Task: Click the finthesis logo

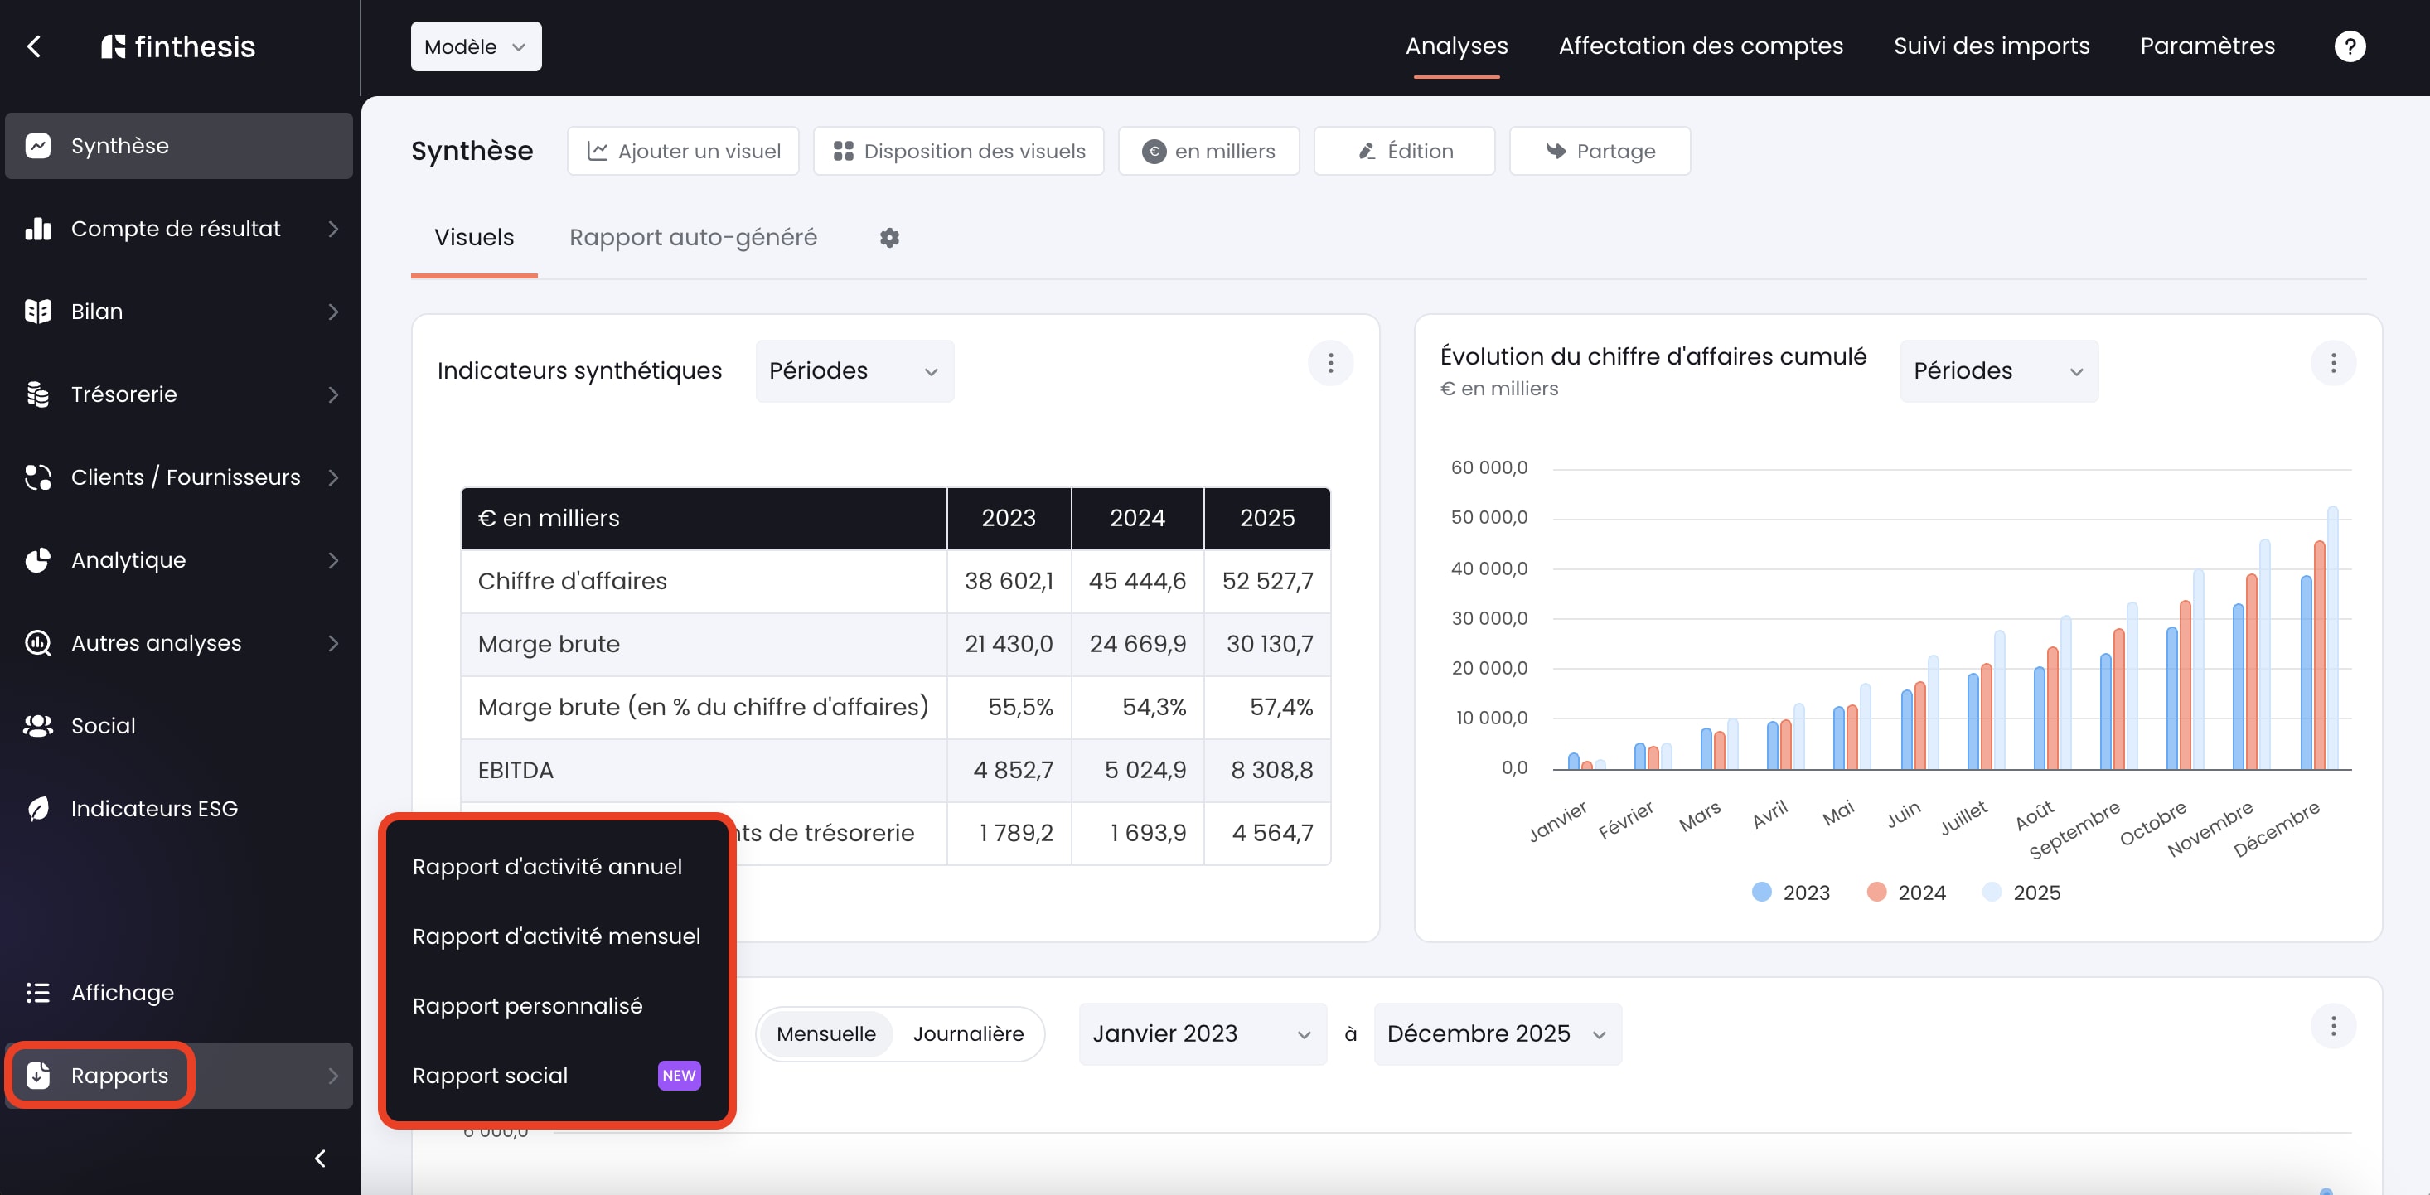Action: (178, 46)
